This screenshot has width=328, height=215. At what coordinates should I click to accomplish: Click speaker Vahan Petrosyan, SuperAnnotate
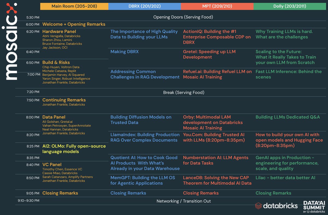[66, 126]
